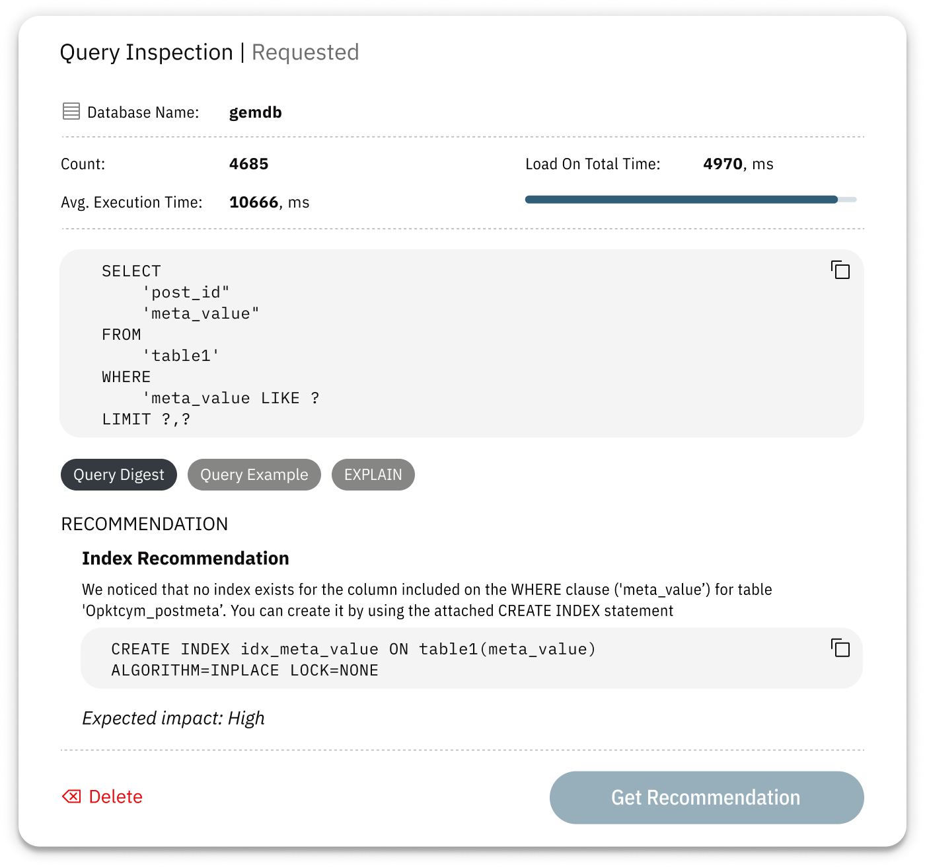Click the Expected impact: High text
The height and width of the screenshot is (868, 925).
173,718
